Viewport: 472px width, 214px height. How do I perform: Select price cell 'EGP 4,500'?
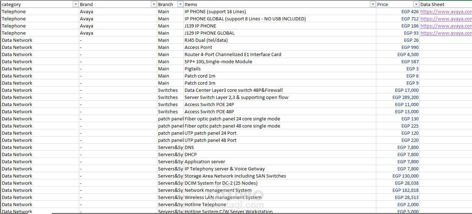tap(398, 54)
